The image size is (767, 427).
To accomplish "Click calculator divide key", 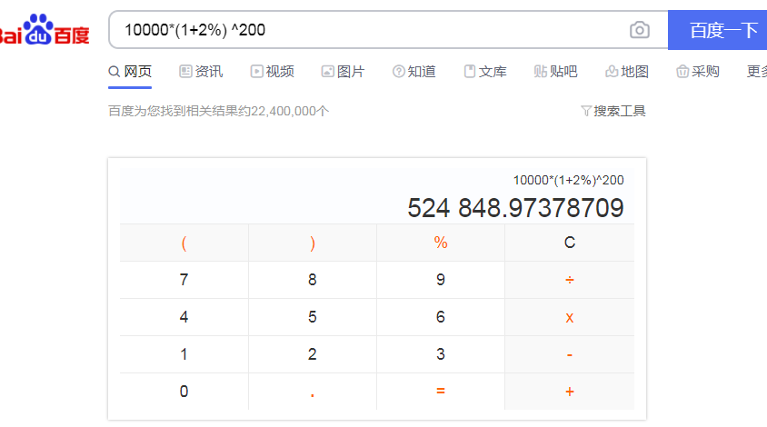I will pos(570,280).
